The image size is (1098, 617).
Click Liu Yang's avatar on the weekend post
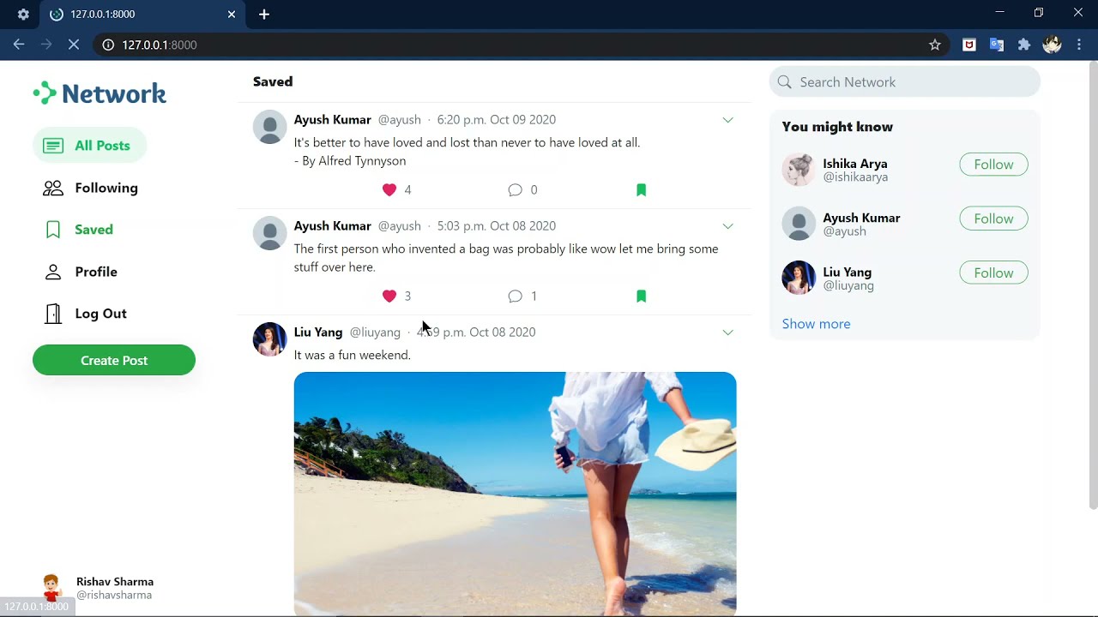point(269,339)
